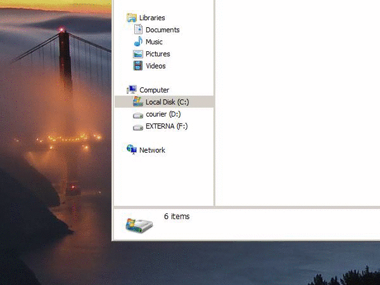Click the large drive icon in details pane
This screenshot has height=285, width=380.
point(139,225)
